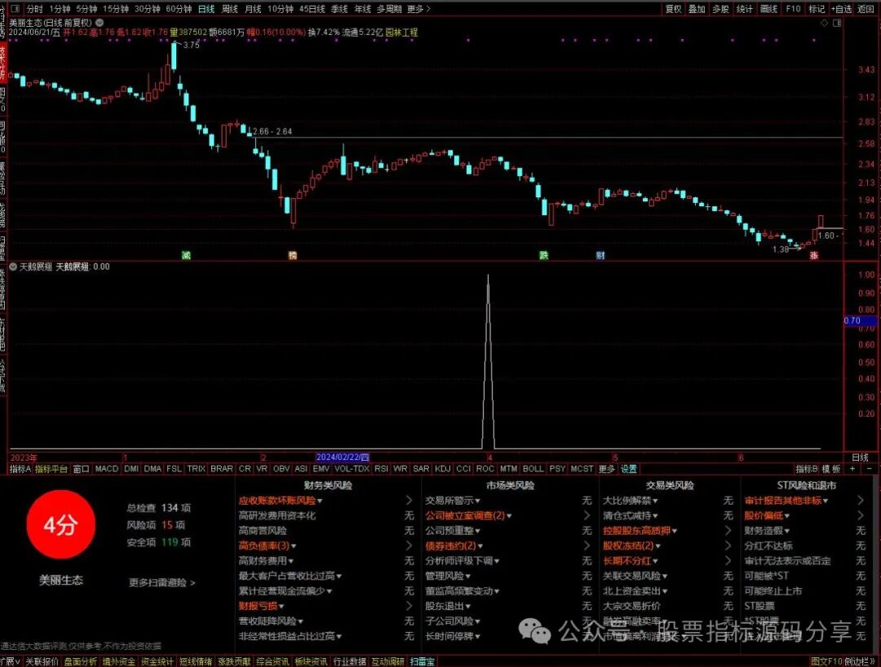Expand 债券违约(2) risk item
Screen dimensions: 881x667
454,546
